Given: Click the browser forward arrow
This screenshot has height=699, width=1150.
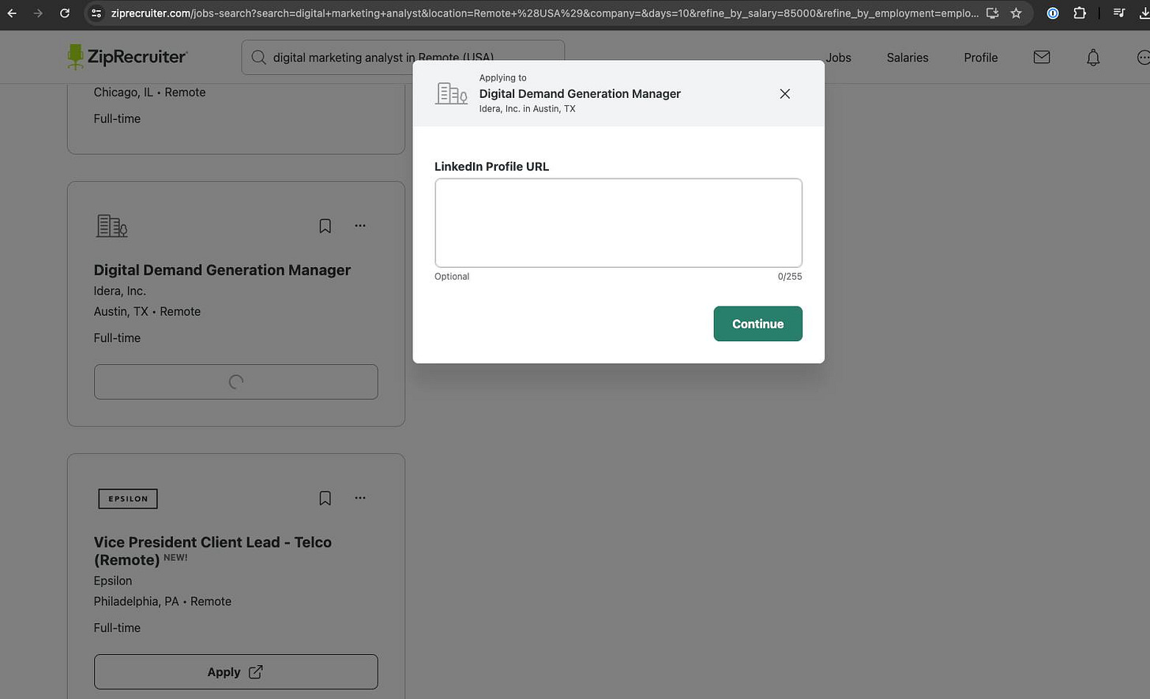Looking at the screenshot, I should tap(38, 13).
